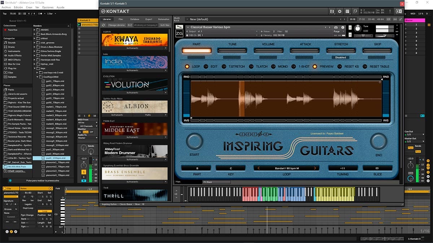
Task: Expand the ARABIC folder in browser
Action: pos(34,30)
